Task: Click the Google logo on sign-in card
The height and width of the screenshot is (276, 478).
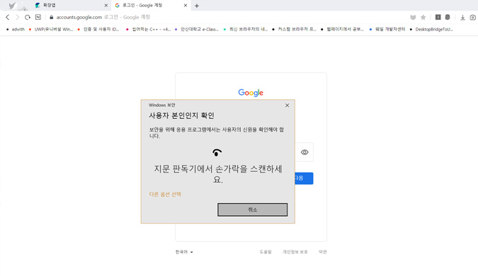Action: coord(251,93)
